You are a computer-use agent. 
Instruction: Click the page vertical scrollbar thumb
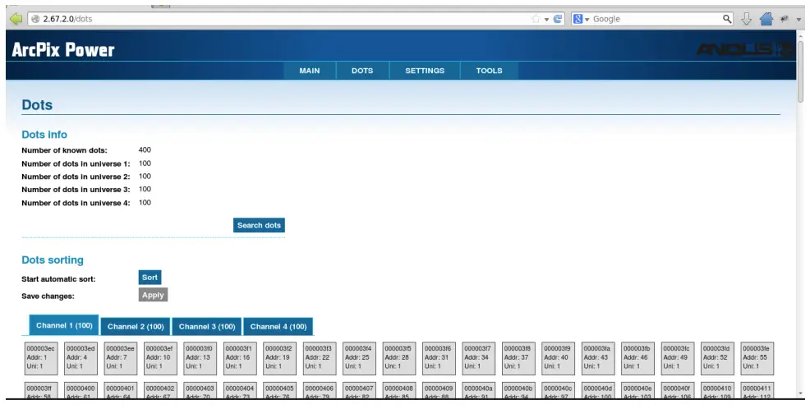point(801,71)
